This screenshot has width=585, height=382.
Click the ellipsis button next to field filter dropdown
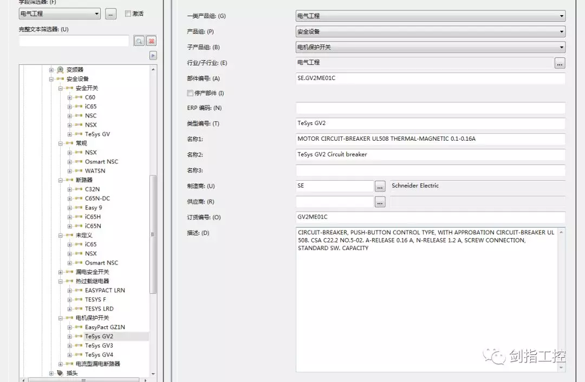[110, 14]
